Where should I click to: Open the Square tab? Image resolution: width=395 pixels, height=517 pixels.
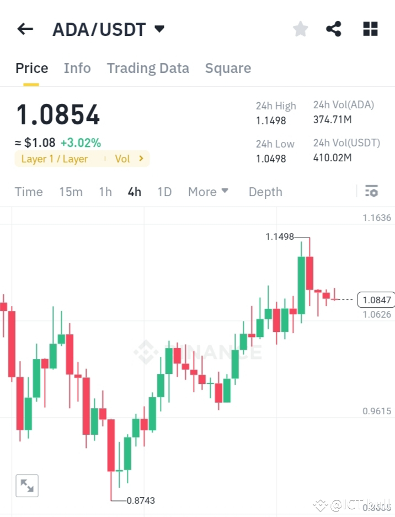click(x=228, y=68)
